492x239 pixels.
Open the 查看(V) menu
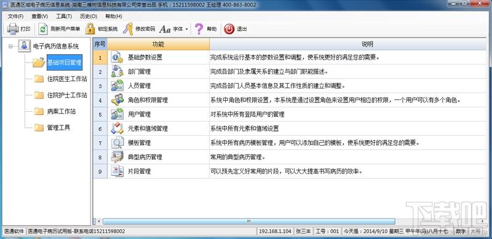tap(40, 17)
